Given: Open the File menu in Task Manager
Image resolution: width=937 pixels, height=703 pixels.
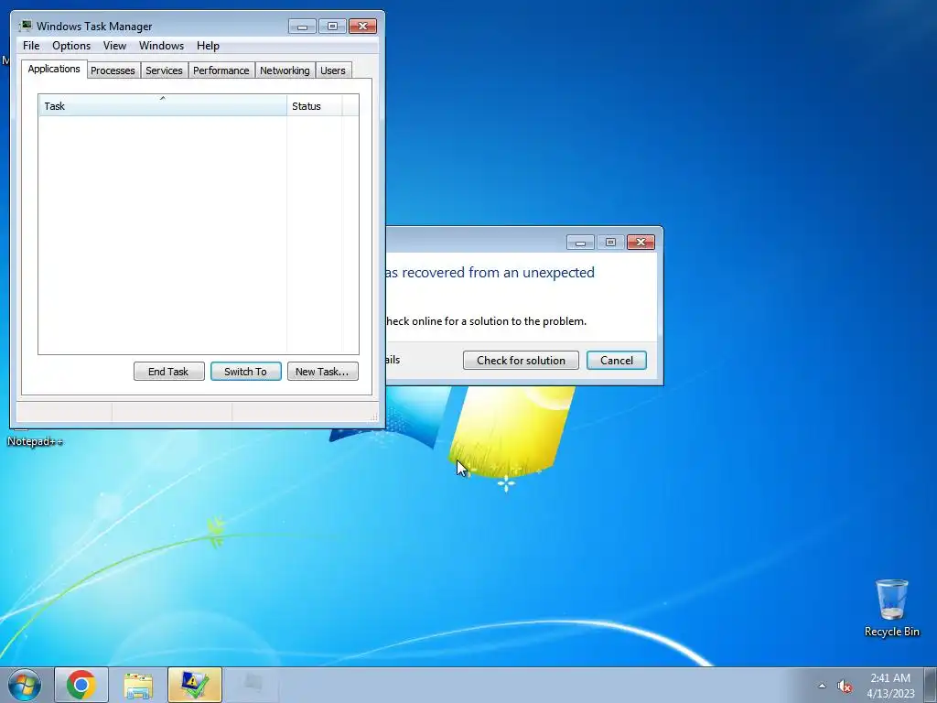Looking at the screenshot, I should click(31, 46).
